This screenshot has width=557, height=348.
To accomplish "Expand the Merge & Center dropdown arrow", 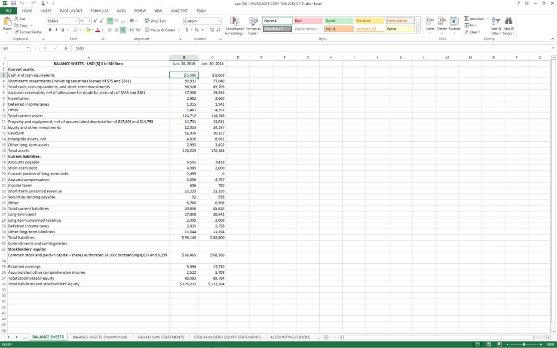I will tap(179, 30).
